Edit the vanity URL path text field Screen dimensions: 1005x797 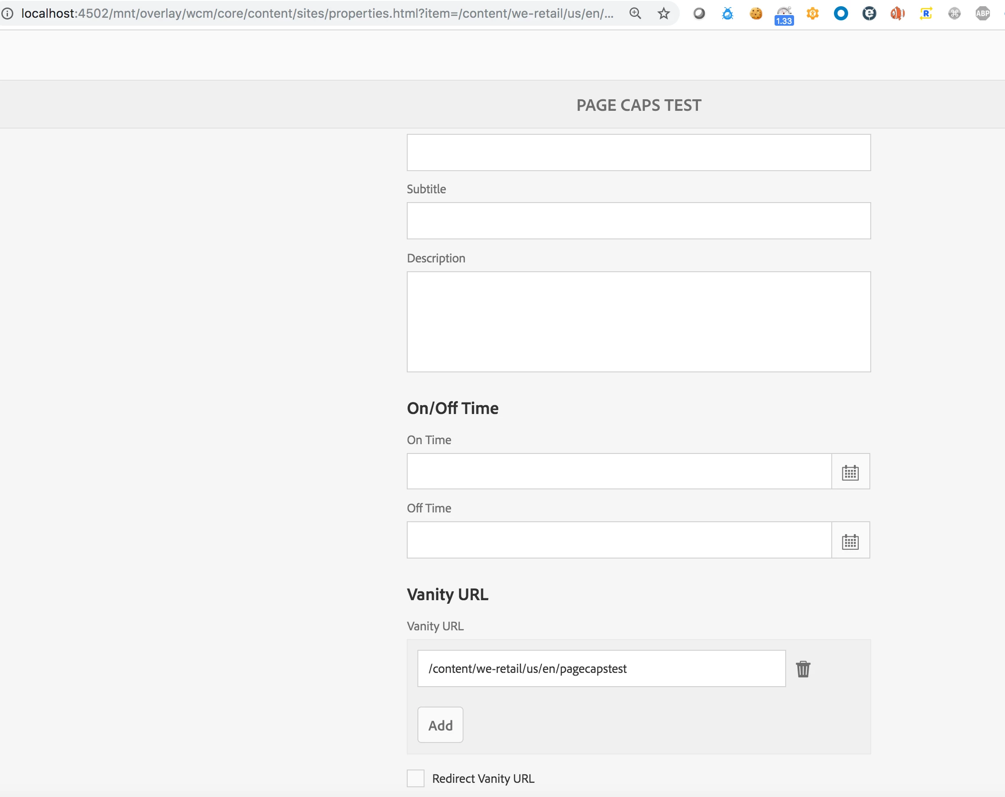click(x=601, y=669)
